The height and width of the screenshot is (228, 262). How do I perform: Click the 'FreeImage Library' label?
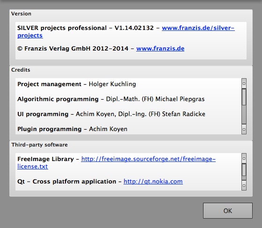click(45, 159)
